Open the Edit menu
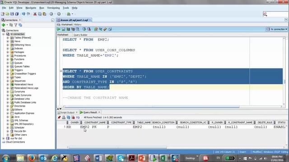This screenshot has width=289, height=162. click(11, 8)
